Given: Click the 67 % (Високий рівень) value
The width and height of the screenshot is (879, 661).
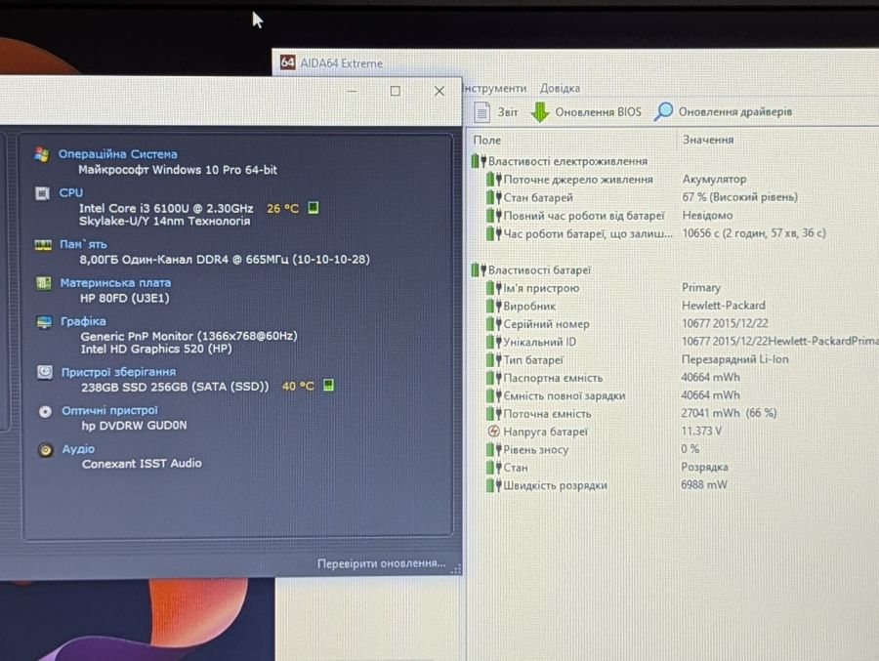Looking at the screenshot, I should pyautogui.click(x=740, y=197).
